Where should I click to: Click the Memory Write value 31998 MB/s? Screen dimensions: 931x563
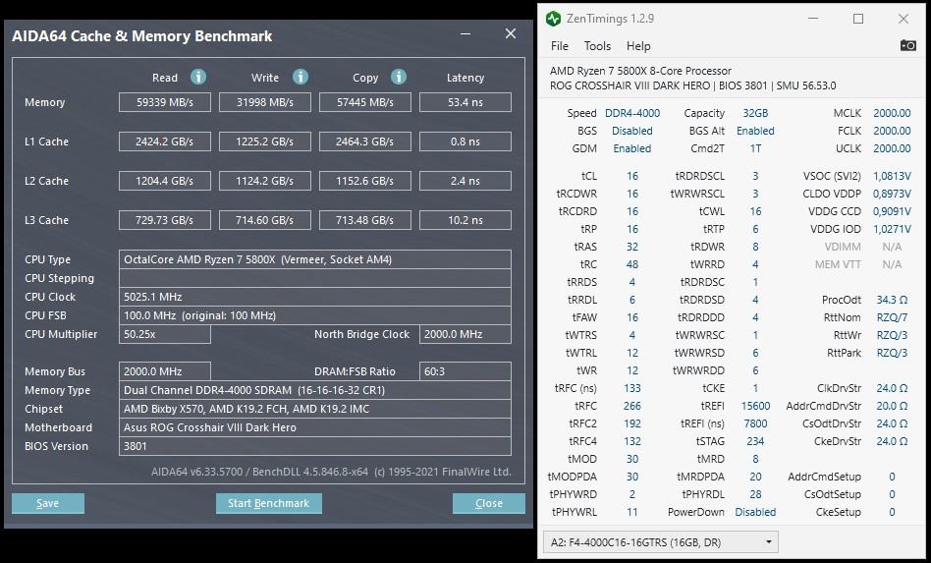[x=265, y=102]
